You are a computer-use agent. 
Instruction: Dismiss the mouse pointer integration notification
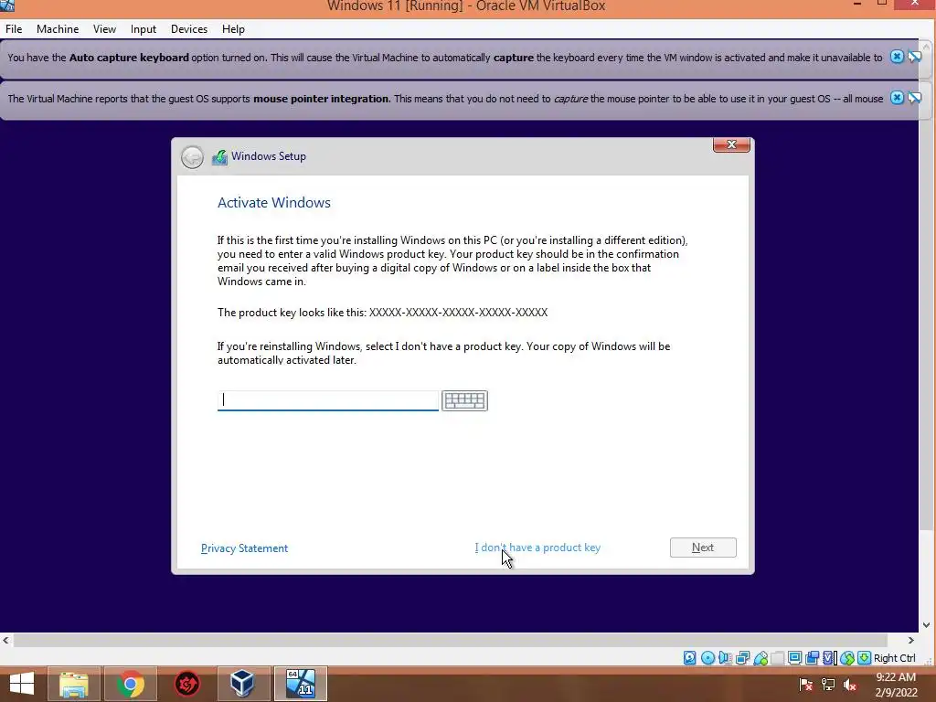coord(897,97)
